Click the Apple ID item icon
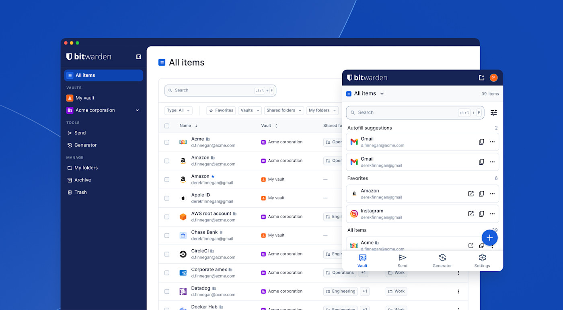This screenshot has height=310, width=563. click(x=183, y=198)
